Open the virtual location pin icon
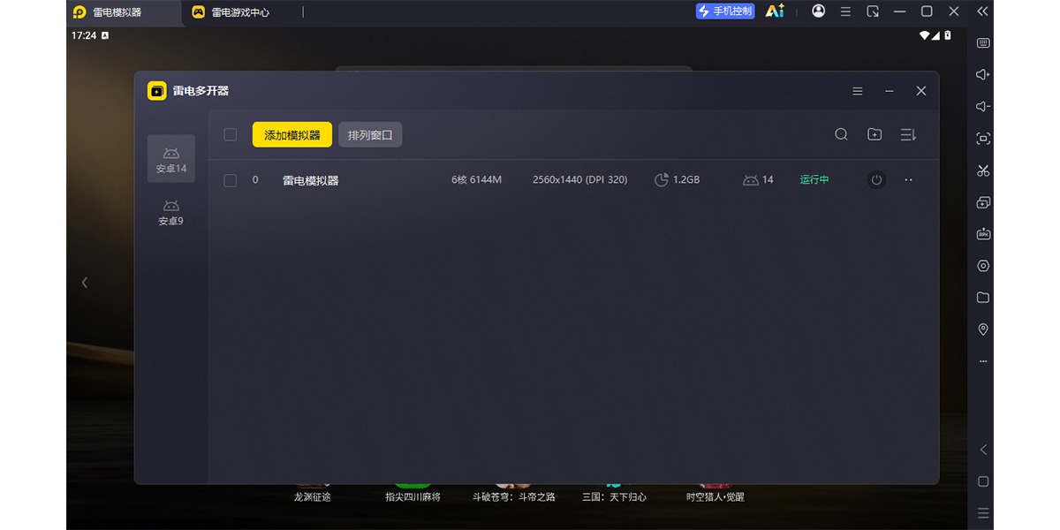The width and height of the screenshot is (1060, 530). tap(983, 329)
